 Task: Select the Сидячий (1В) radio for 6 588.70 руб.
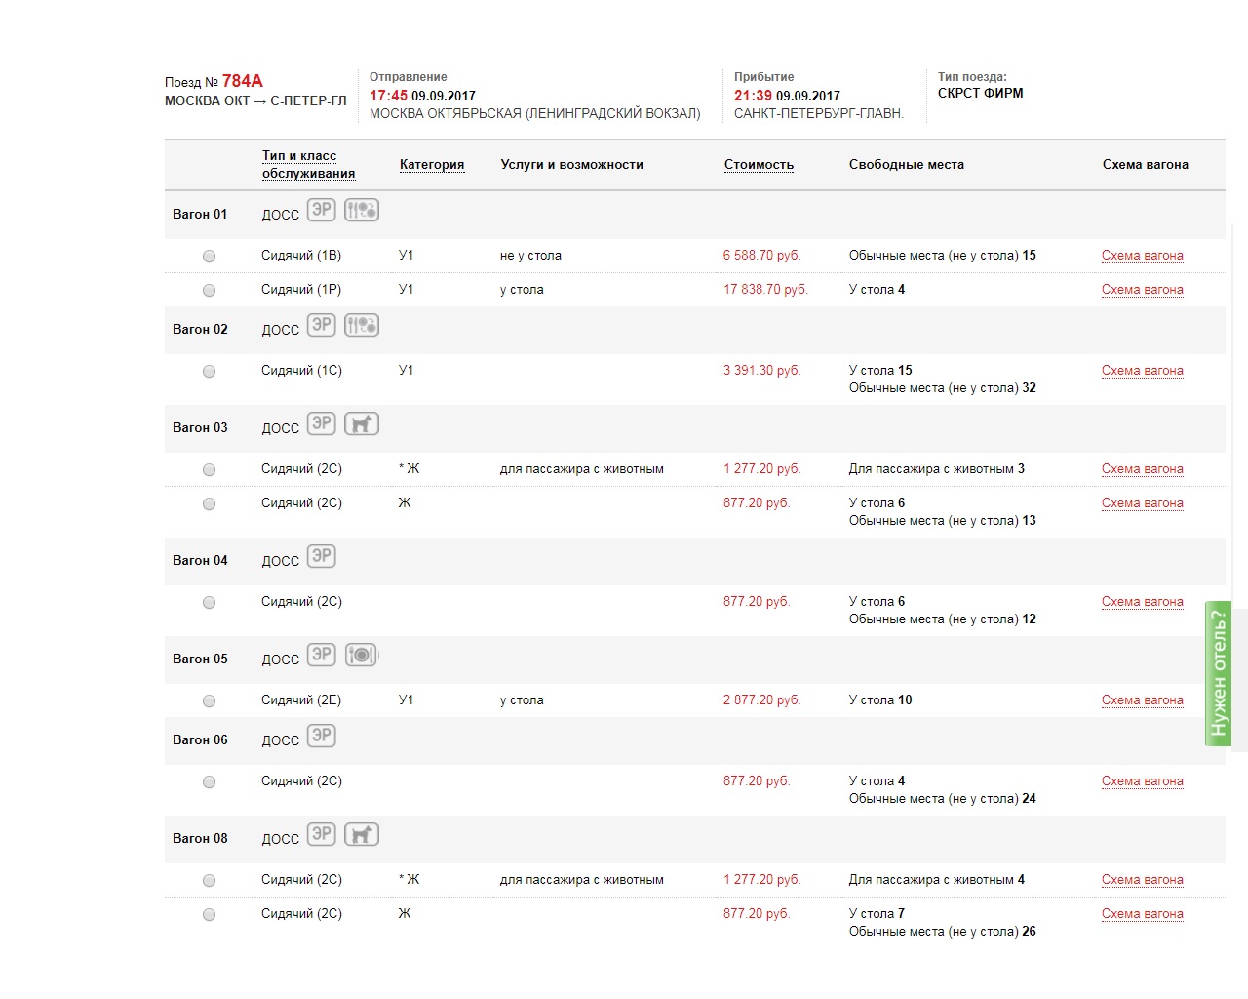tap(209, 256)
